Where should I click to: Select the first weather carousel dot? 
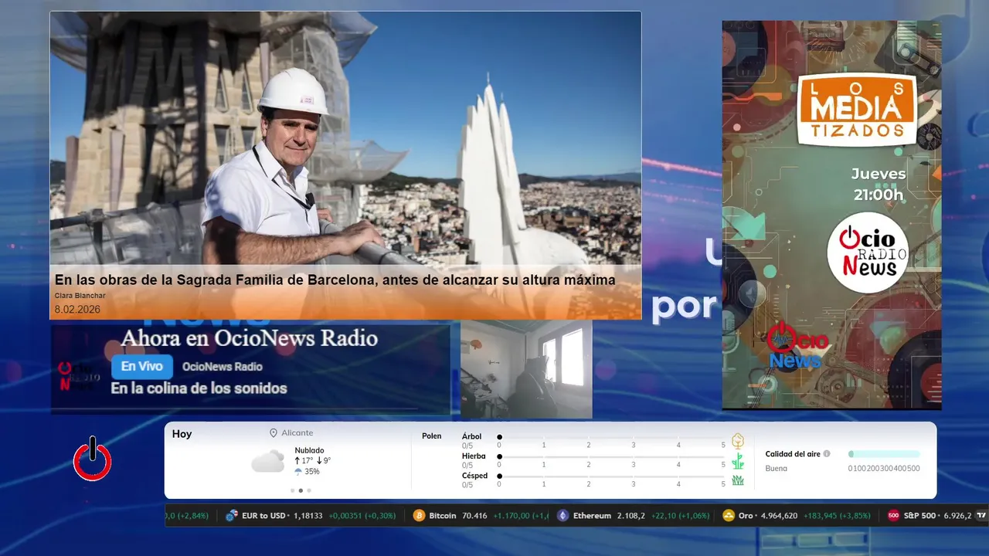[292, 490]
